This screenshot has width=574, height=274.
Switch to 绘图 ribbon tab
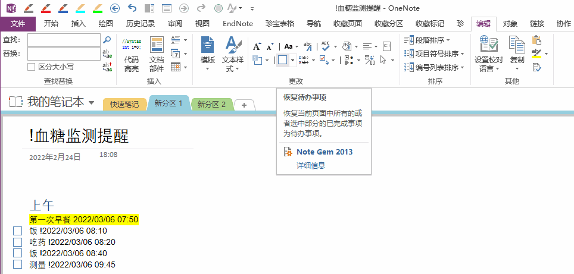106,24
